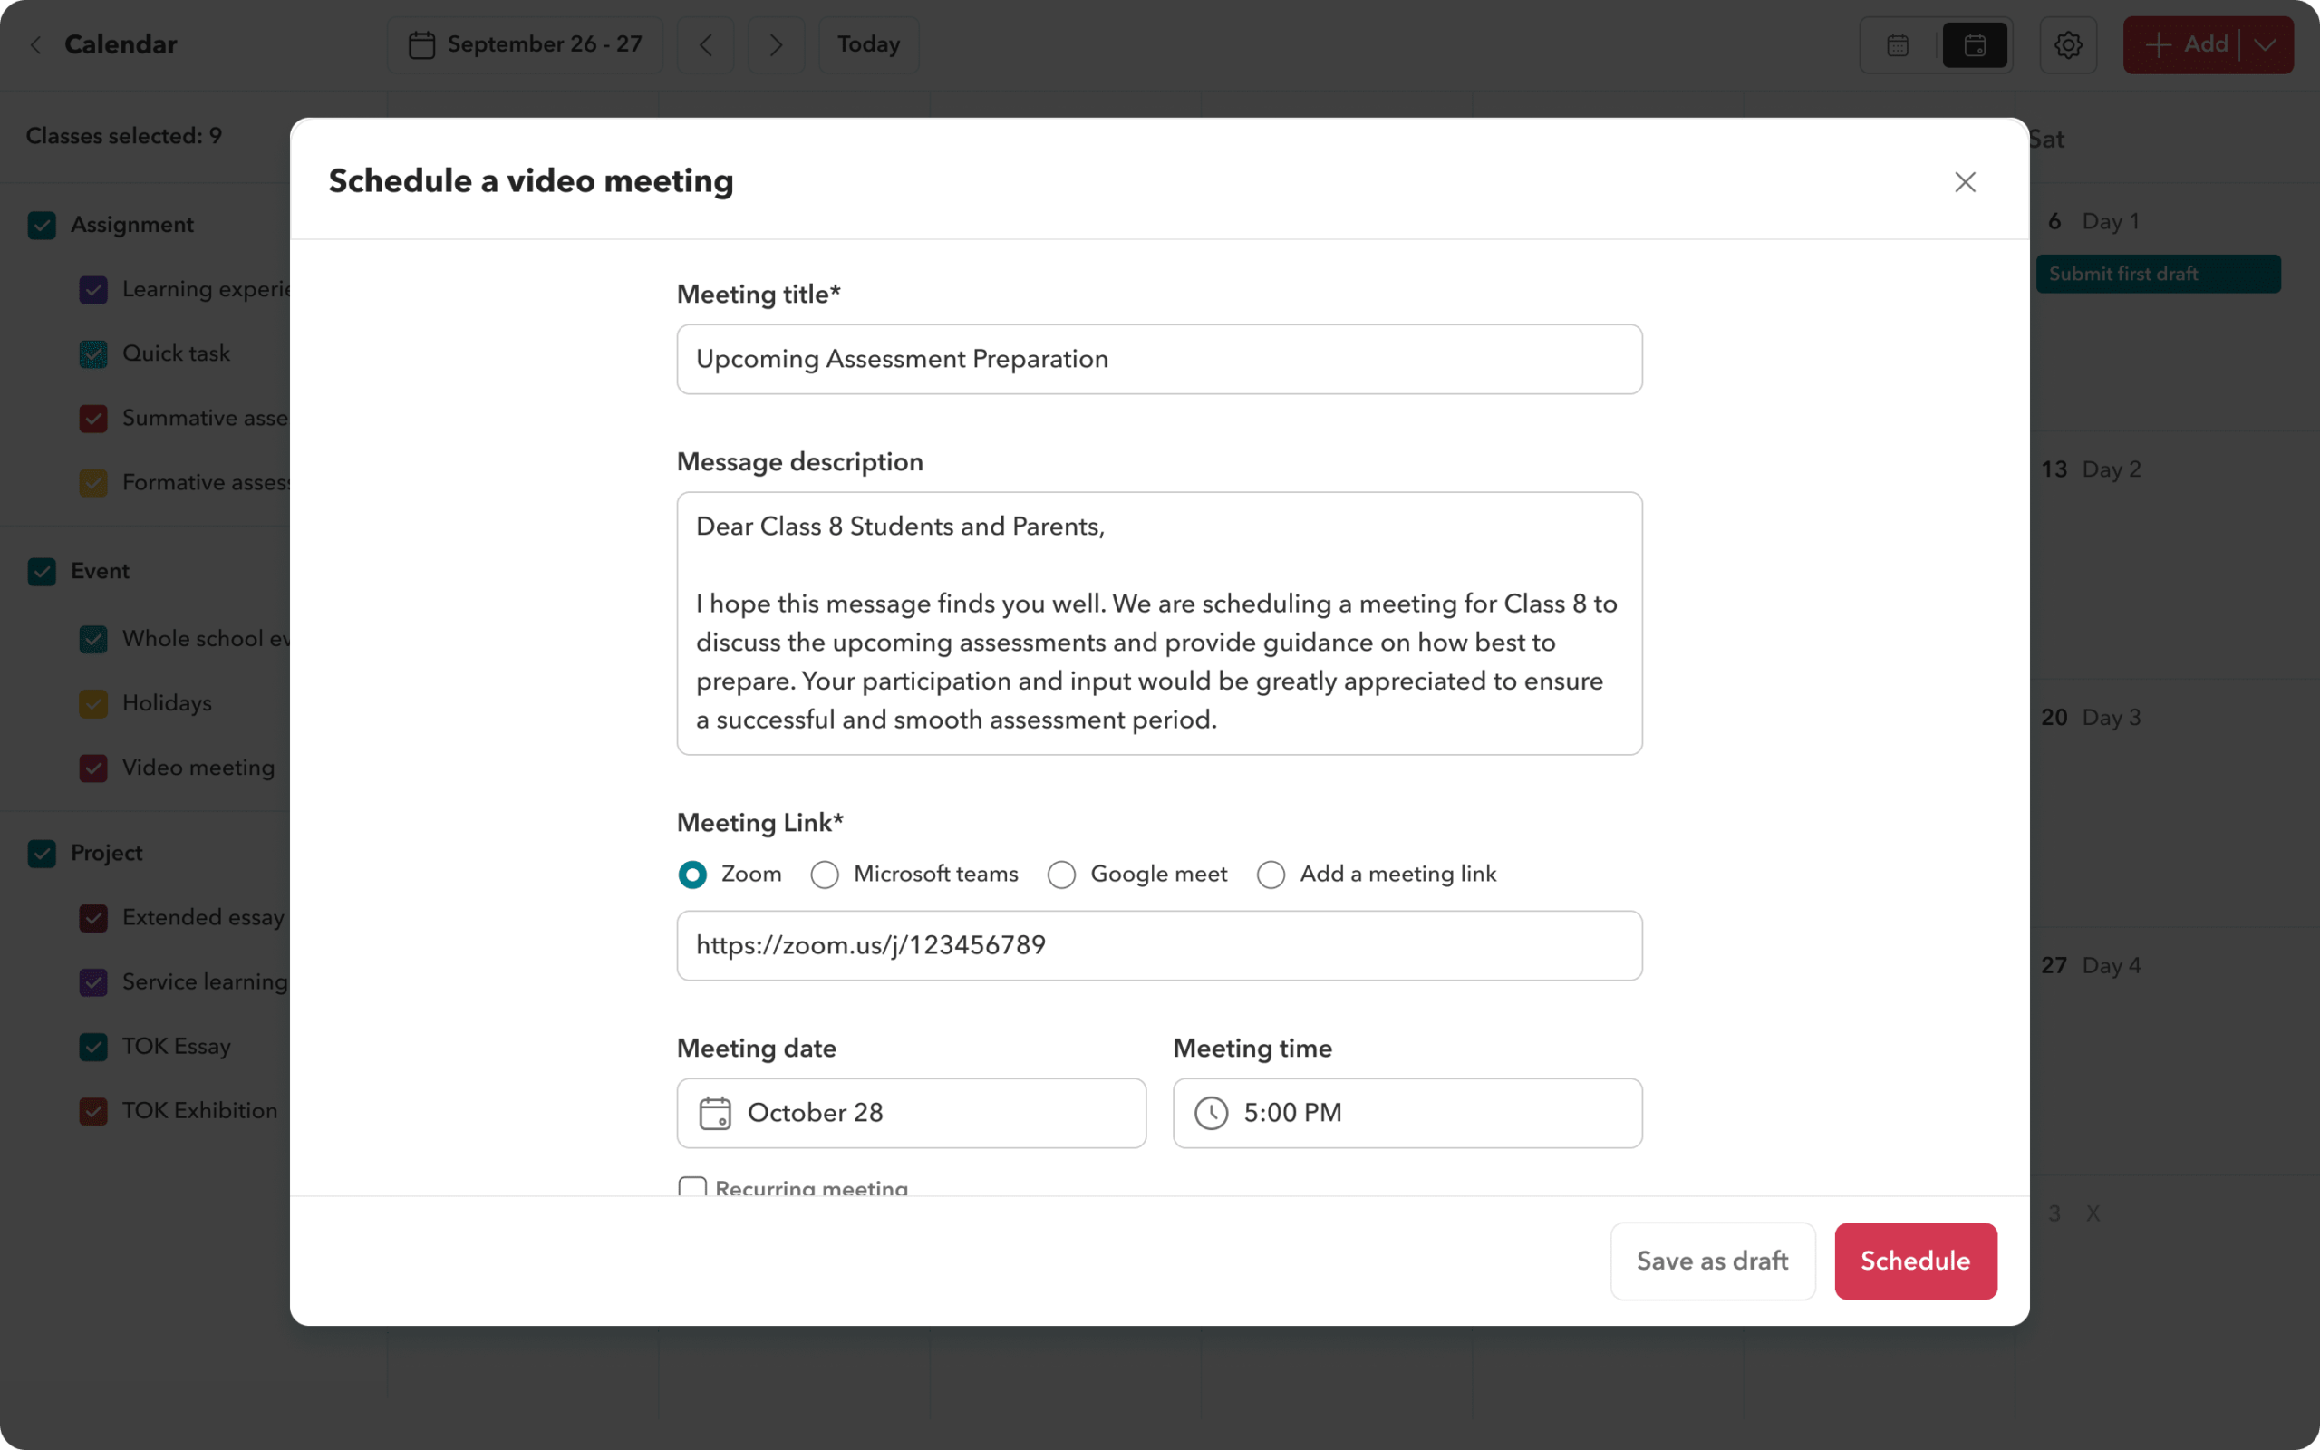Expand the Add dropdown arrow
Screen dimensions: 2320x1450
(x=2267, y=45)
